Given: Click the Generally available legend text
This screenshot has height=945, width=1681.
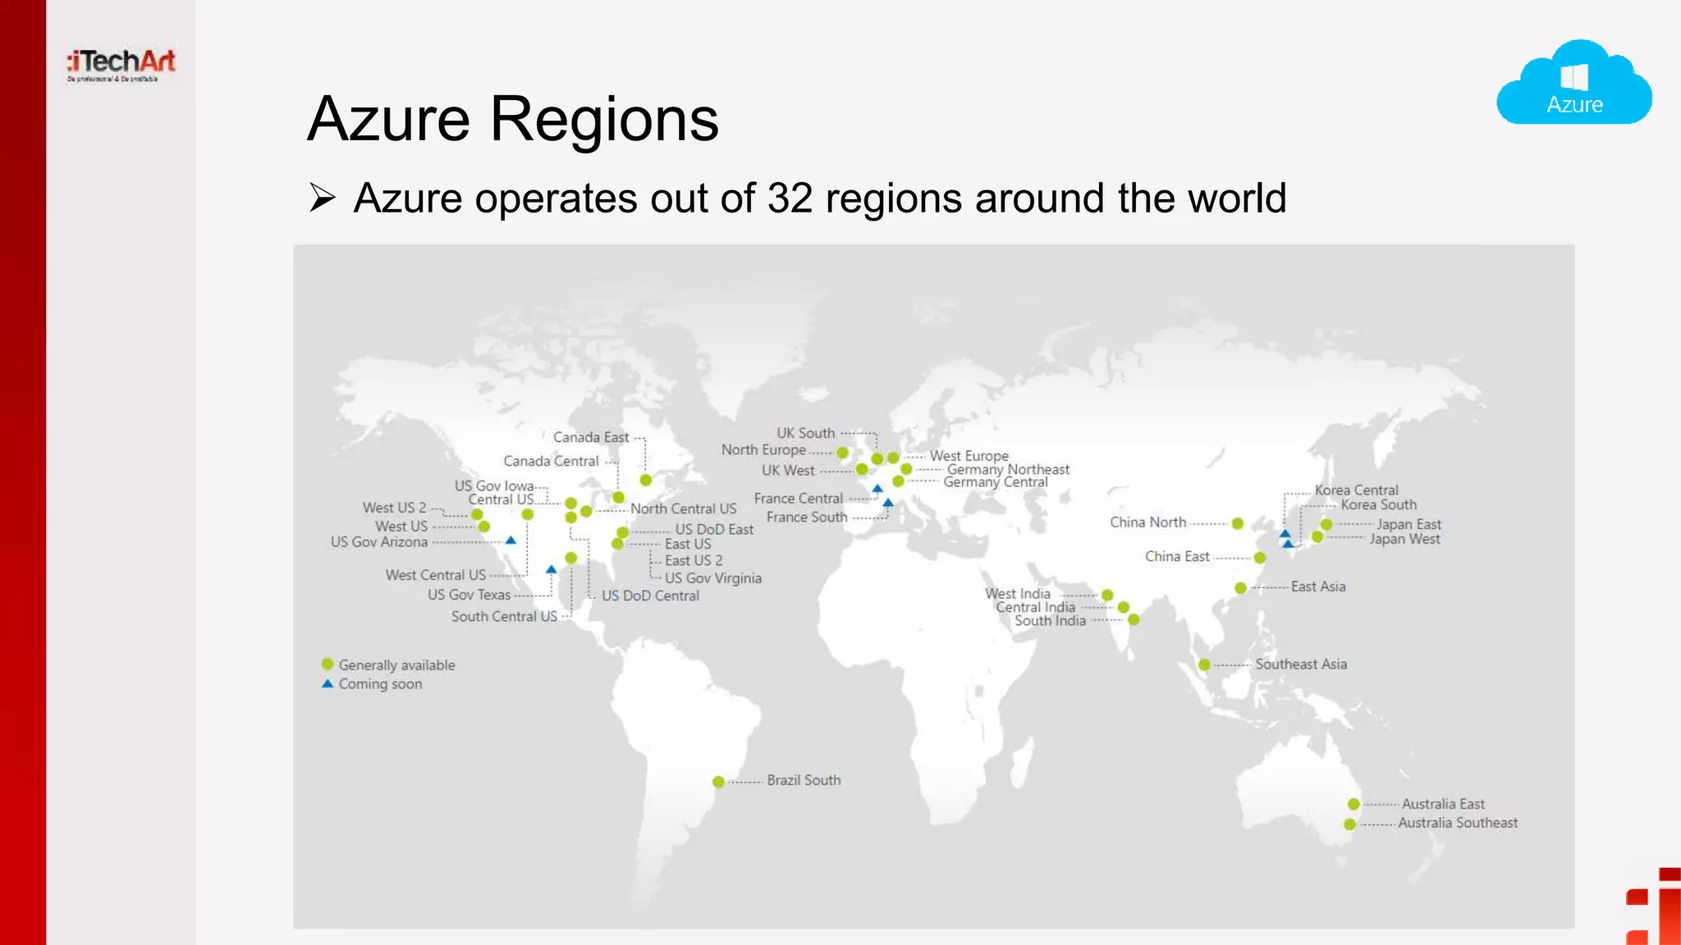Looking at the screenshot, I should click(396, 665).
